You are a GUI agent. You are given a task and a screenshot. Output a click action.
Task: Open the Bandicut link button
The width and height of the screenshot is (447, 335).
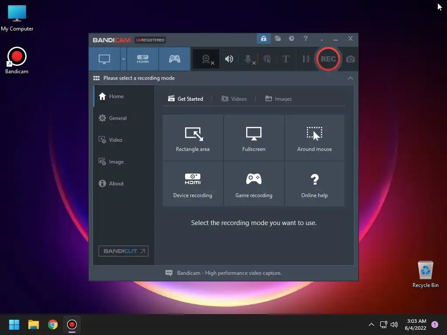coord(124,251)
